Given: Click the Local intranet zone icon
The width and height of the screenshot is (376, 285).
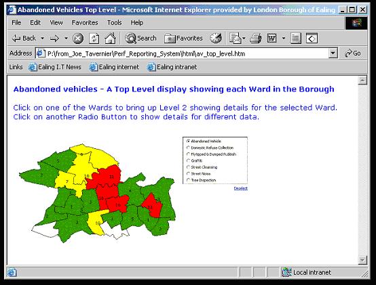Looking at the screenshot, I should pos(287,272).
